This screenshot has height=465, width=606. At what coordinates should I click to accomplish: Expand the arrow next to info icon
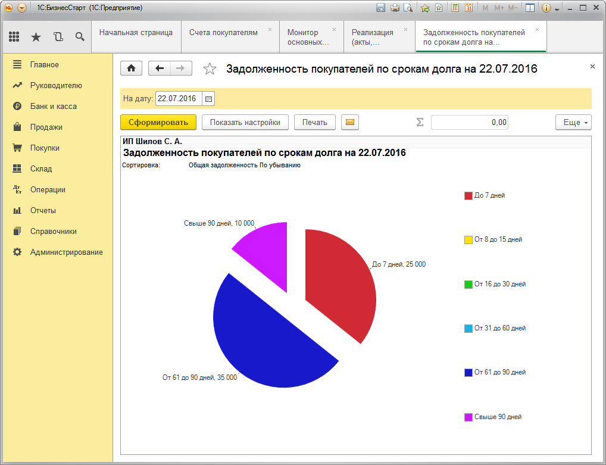tap(557, 9)
